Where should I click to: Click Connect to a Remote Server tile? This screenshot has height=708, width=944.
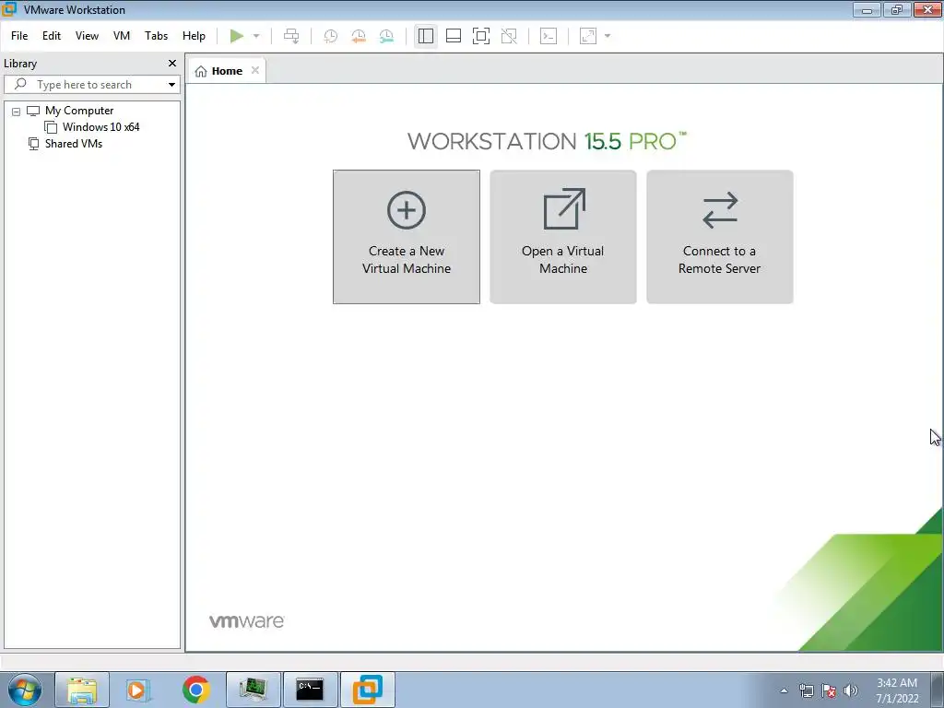(719, 237)
